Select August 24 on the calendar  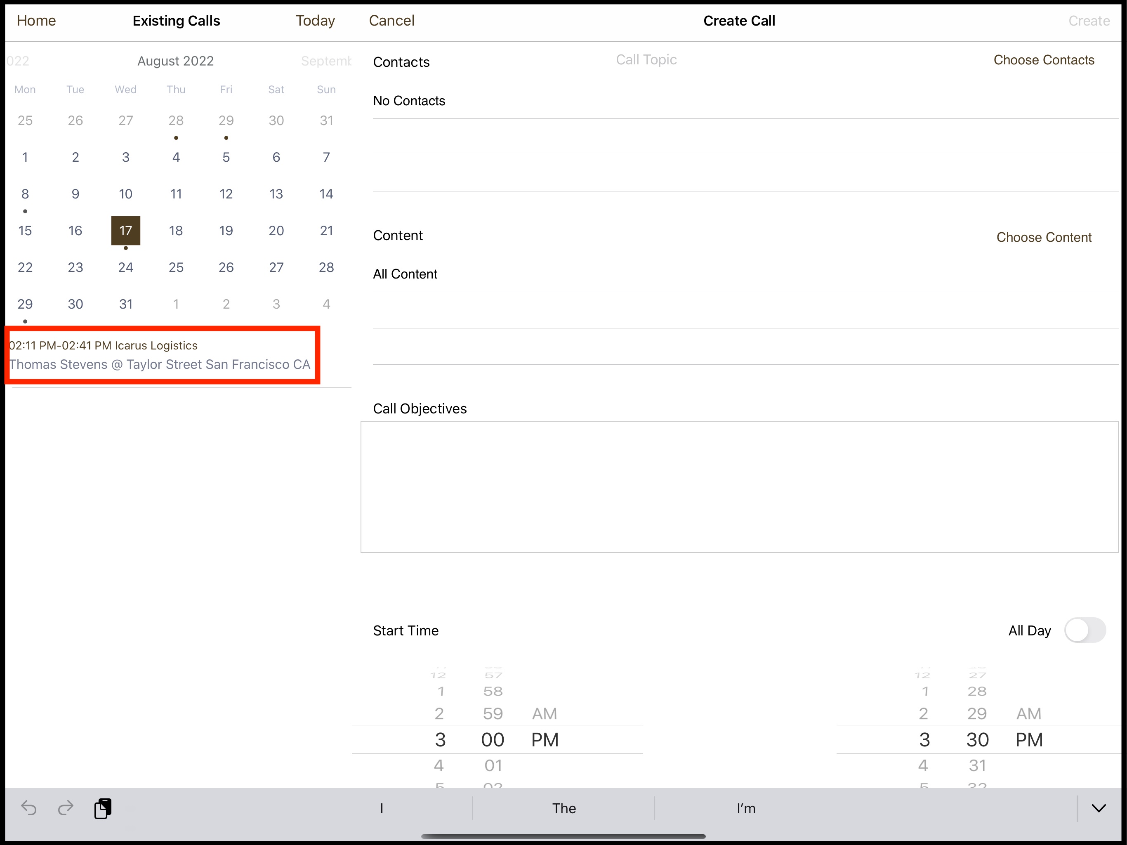(x=125, y=267)
